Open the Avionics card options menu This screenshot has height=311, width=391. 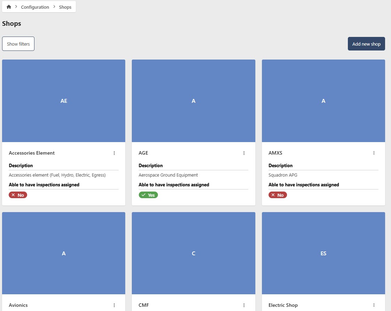[x=114, y=305]
